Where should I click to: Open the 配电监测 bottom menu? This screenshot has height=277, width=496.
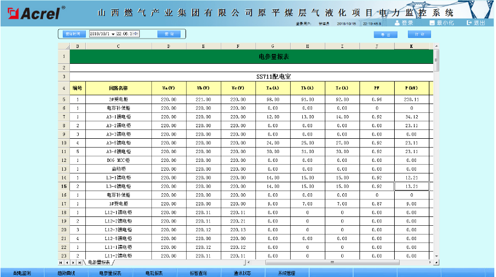(x=22, y=273)
